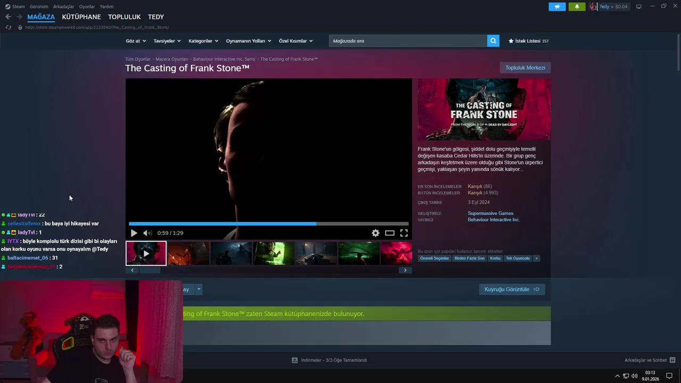Open the notifications bell
Screen dimensions: 681x383
coord(577,6)
